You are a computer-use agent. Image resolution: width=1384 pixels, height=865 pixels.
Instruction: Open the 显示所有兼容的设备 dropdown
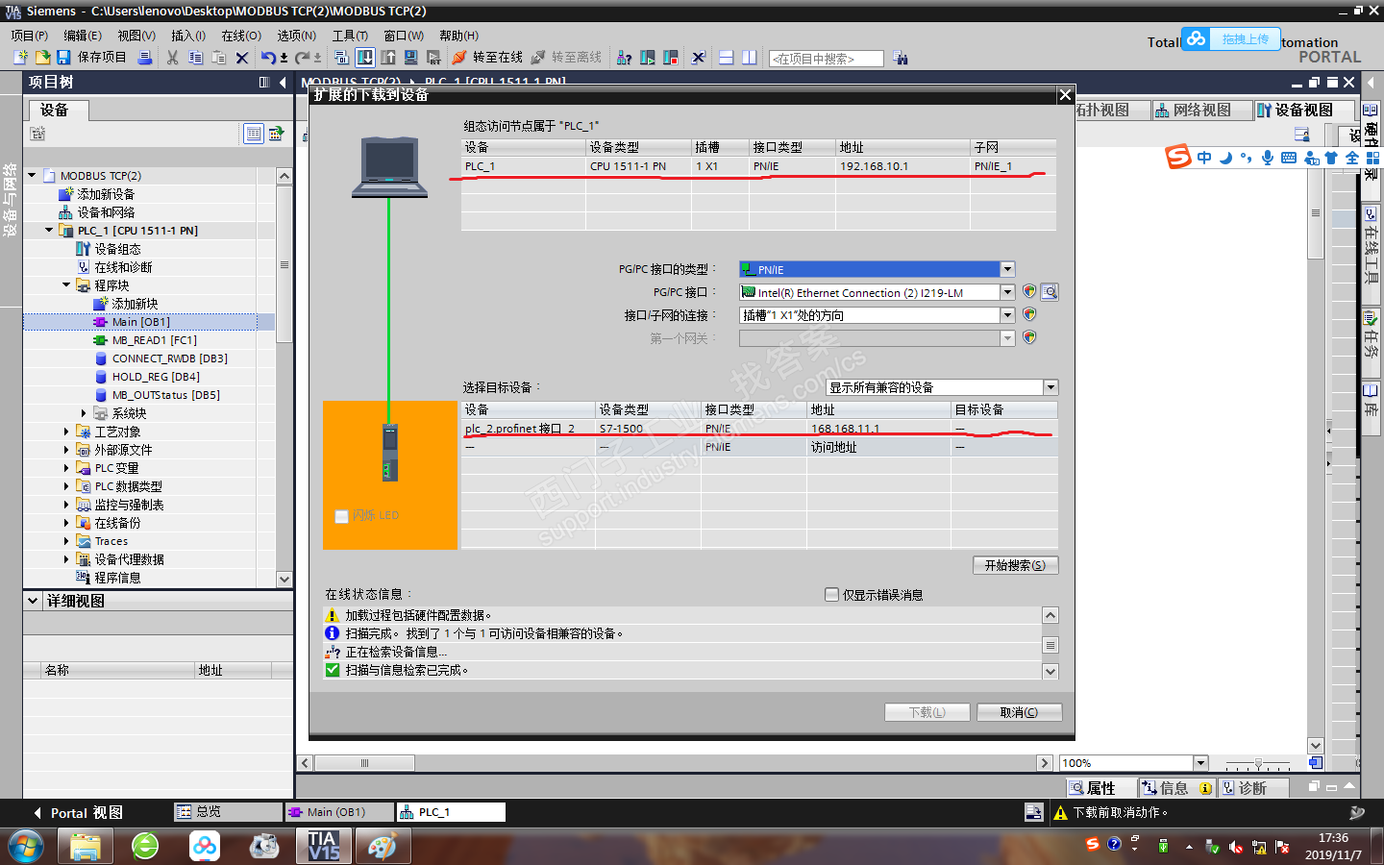1050,387
